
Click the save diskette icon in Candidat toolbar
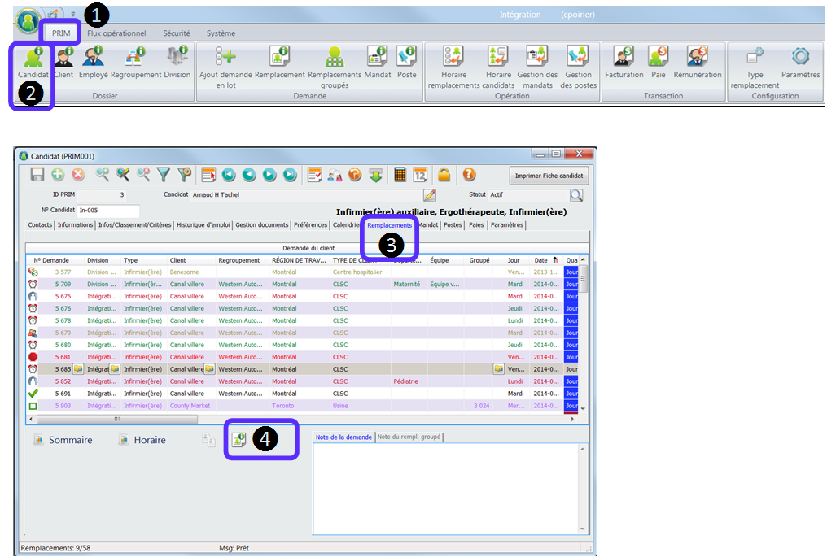tap(37, 174)
